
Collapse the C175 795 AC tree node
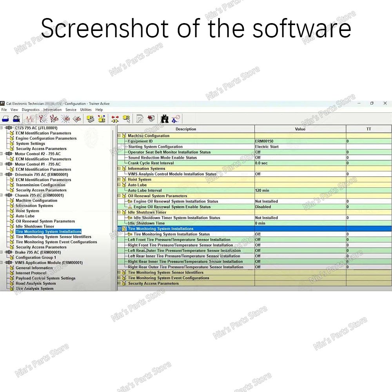pos(2,128)
